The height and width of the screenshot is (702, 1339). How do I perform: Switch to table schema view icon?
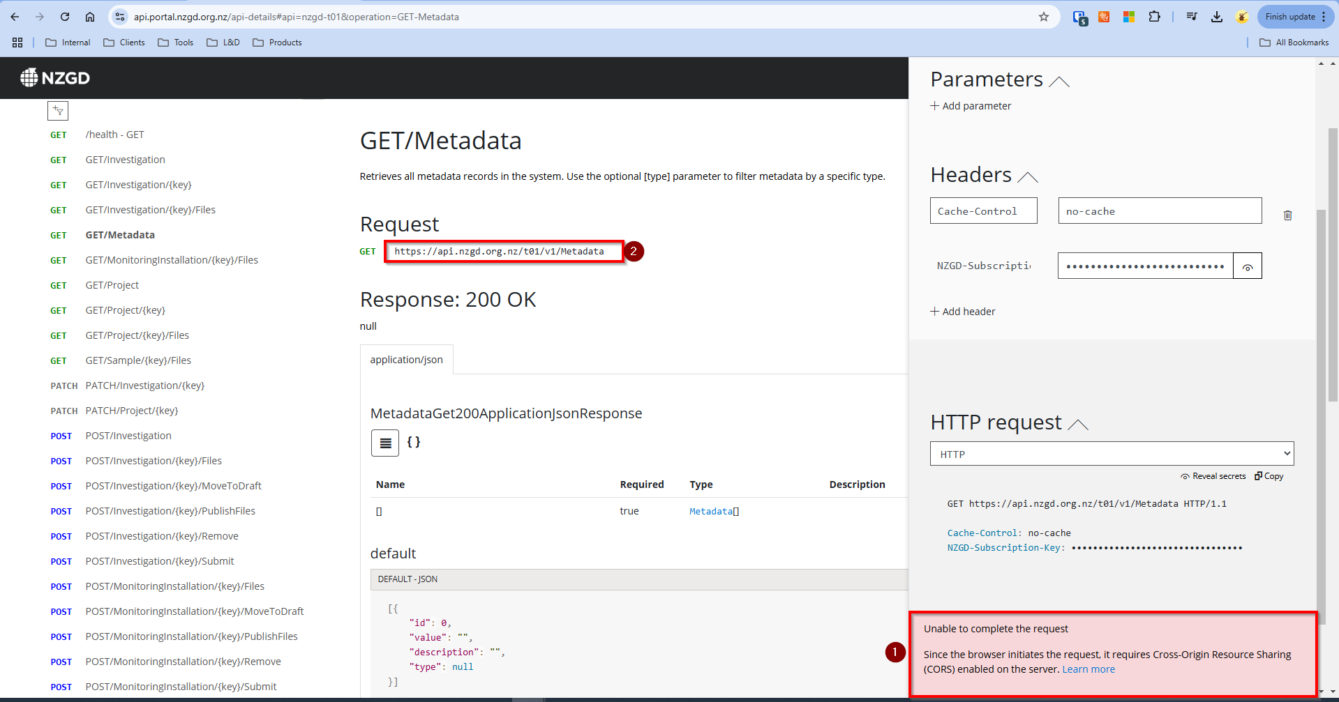(385, 443)
